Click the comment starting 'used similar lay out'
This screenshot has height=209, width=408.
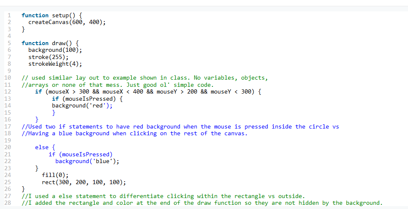pos(144,78)
